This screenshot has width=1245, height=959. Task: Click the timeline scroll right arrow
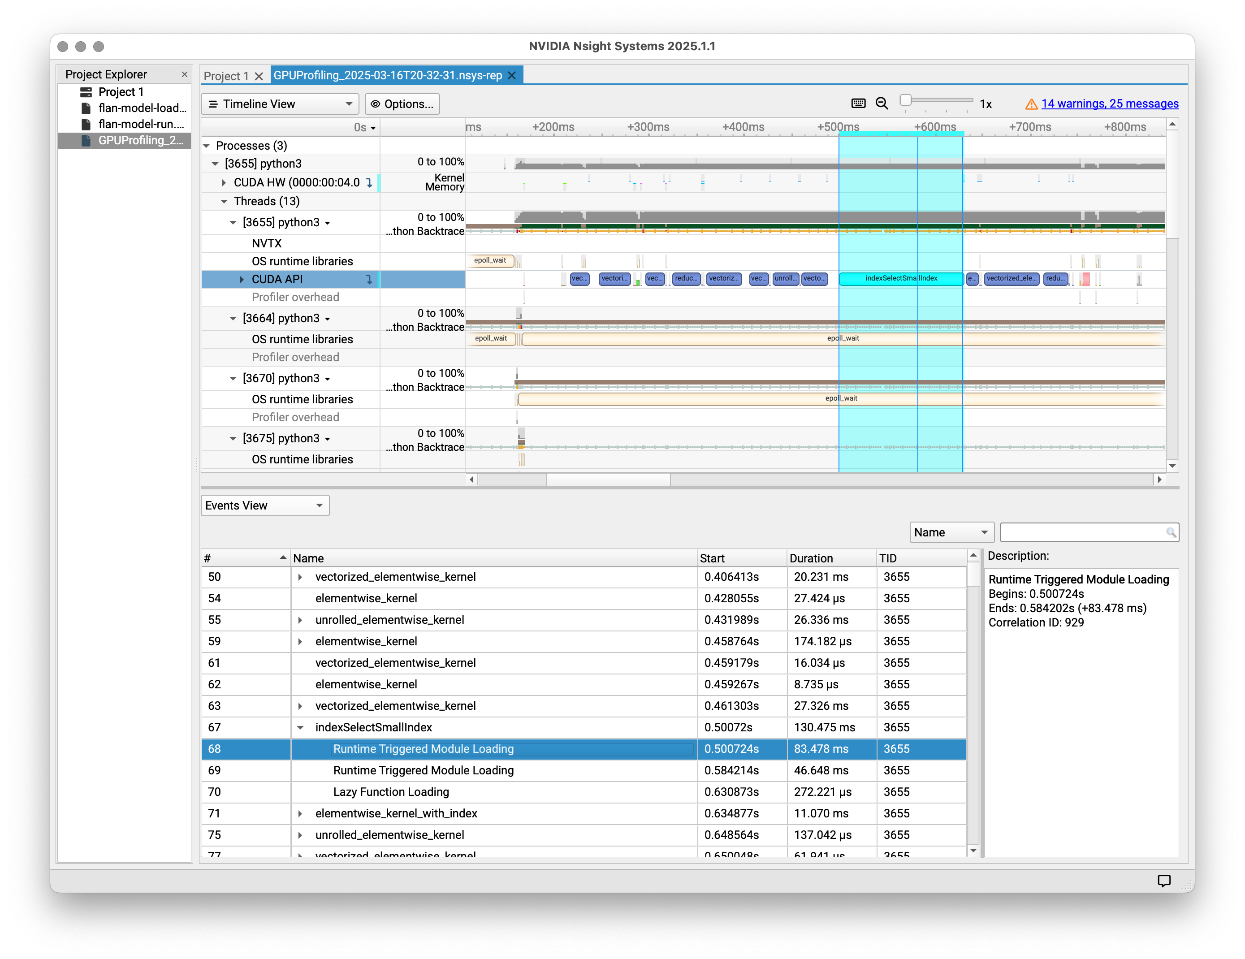(x=1159, y=480)
